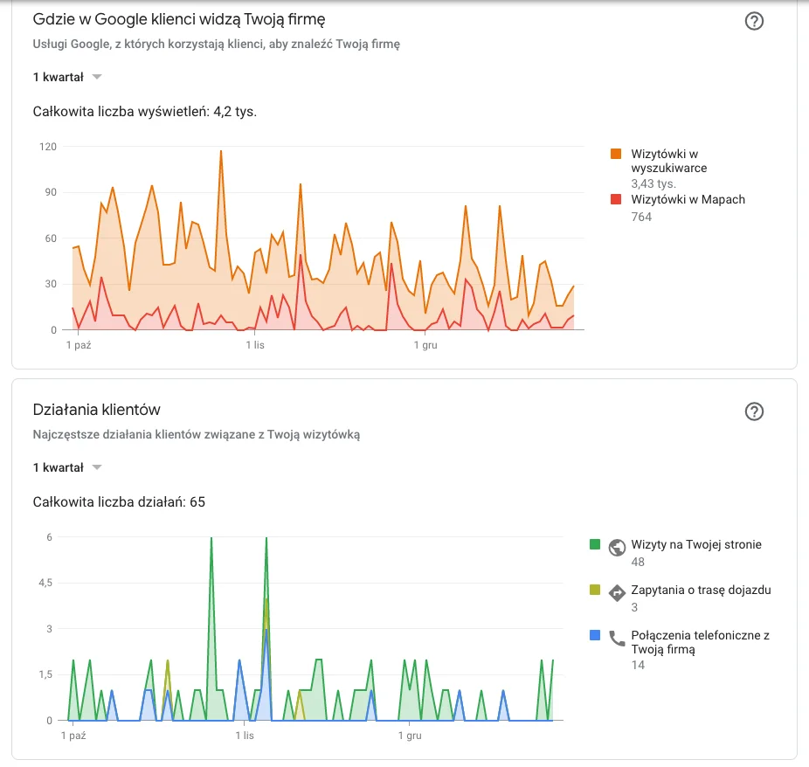Click the highest orange peak in views chart
Viewport: 809px width, 767px height.
tap(221, 152)
